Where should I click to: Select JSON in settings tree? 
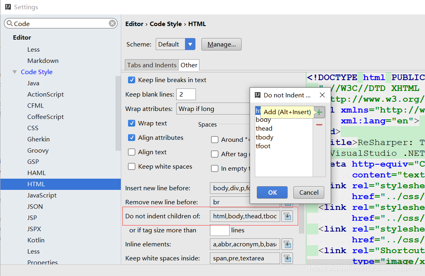[x=35, y=207]
